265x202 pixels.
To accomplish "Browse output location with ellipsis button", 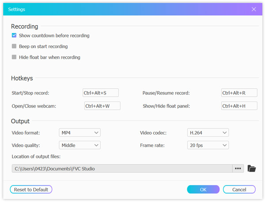I will click(238, 168).
